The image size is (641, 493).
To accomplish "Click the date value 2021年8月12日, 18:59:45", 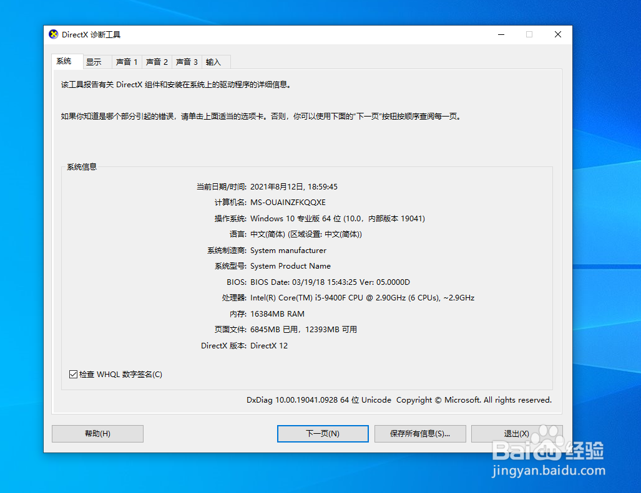I will click(294, 186).
